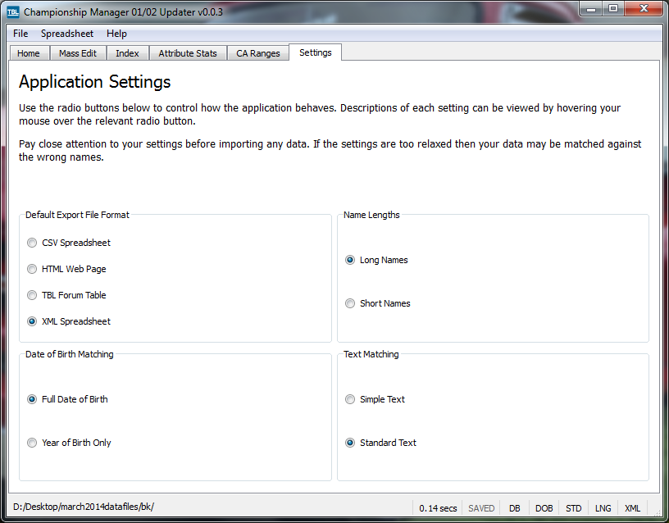Click the XML status bar indicator

[x=632, y=508]
